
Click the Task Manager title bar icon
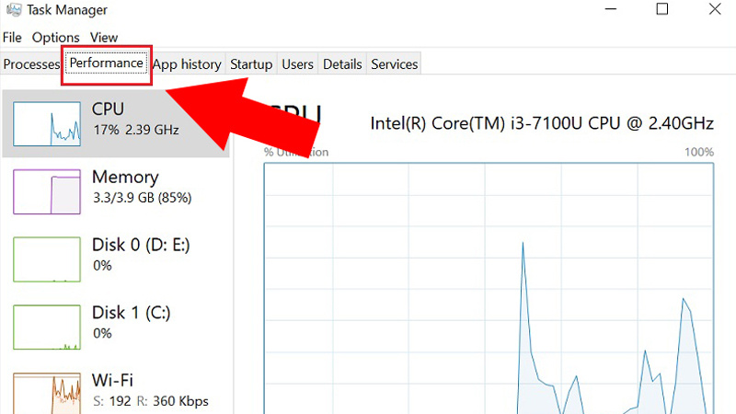(16, 10)
